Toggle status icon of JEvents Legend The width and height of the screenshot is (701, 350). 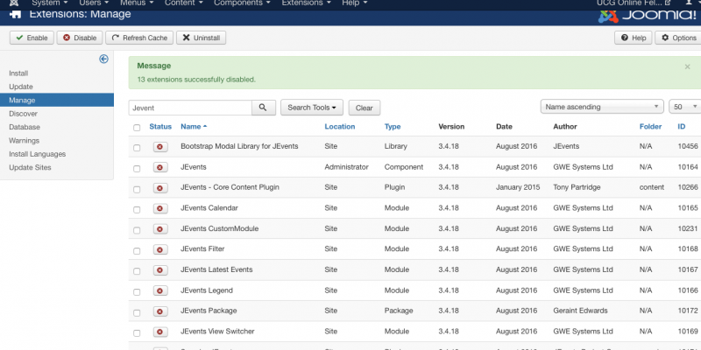[x=160, y=290]
